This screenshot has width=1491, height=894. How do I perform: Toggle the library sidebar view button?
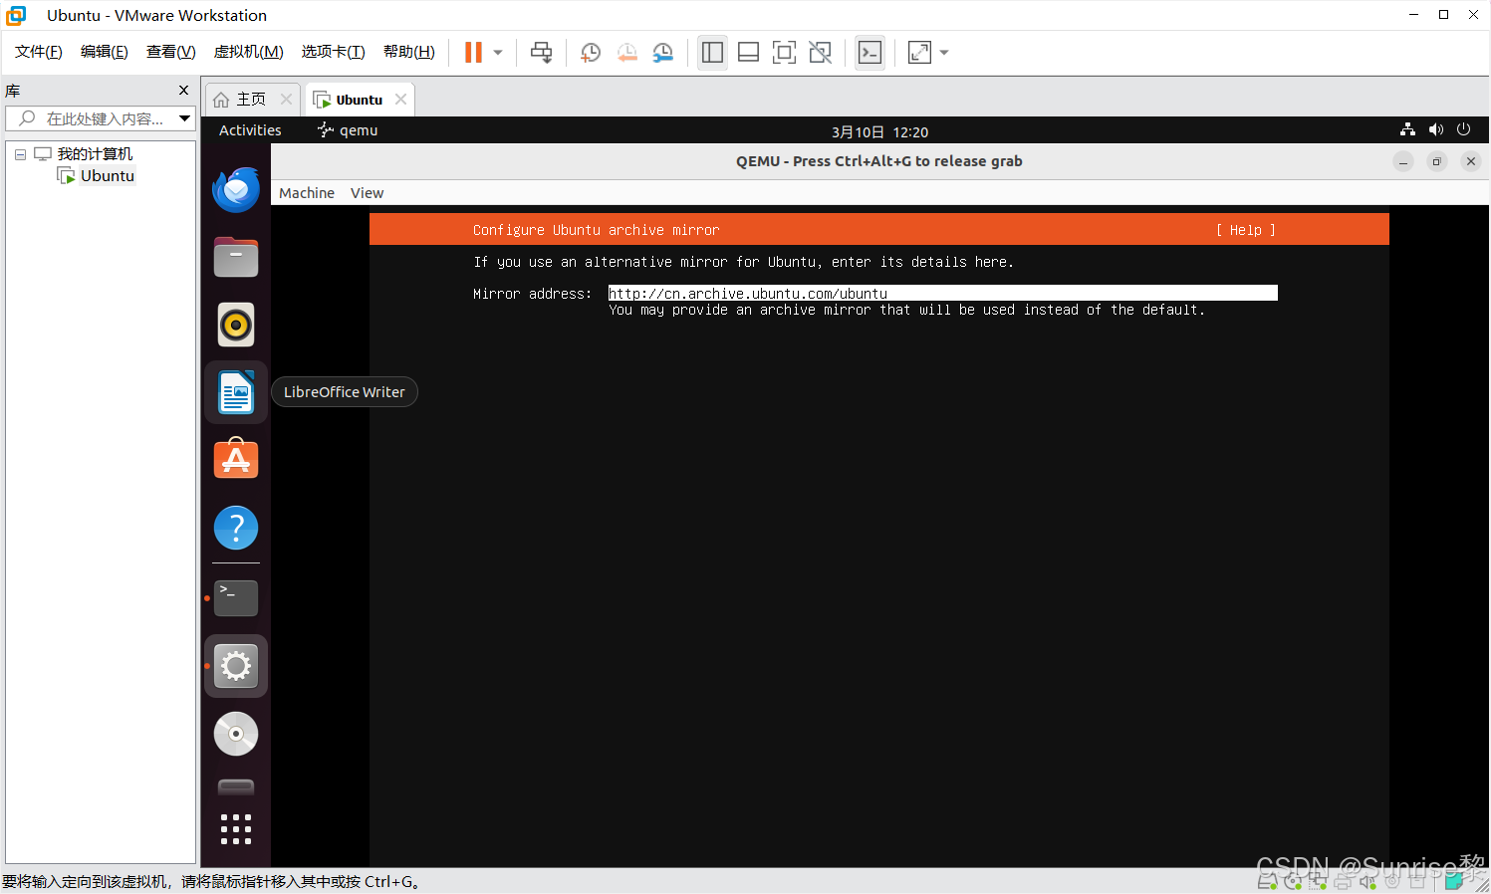coord(712,53)
